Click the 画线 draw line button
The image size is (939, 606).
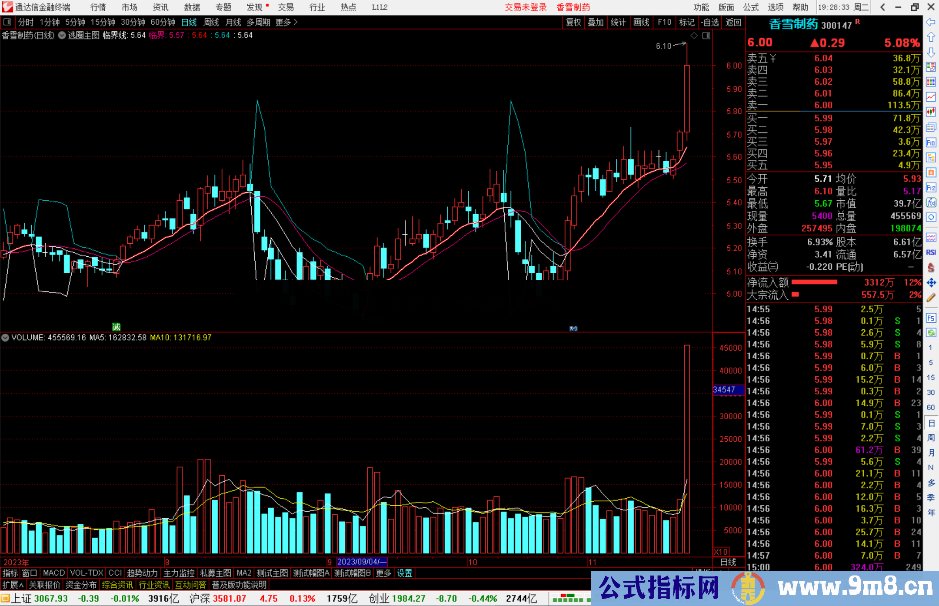coord(641,22)
